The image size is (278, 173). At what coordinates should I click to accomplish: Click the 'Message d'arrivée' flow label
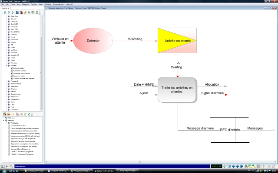(200, 128)
